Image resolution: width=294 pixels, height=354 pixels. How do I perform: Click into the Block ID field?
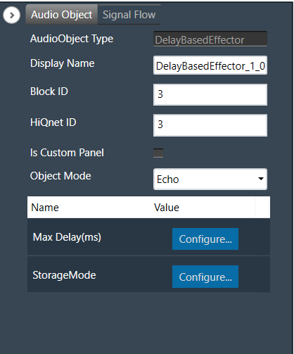(x=210, y=94)
